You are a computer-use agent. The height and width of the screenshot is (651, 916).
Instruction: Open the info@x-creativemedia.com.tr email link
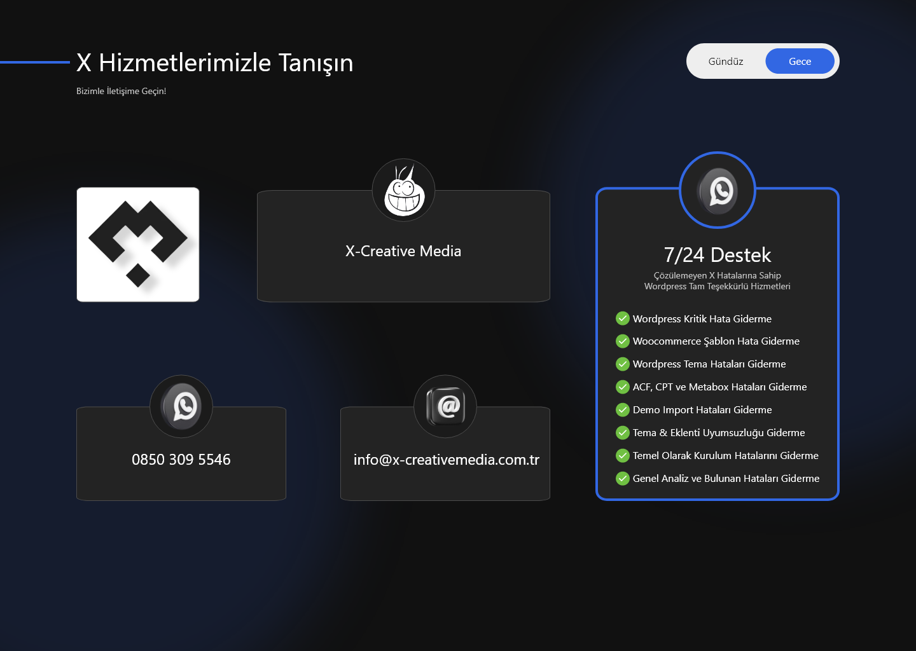click(x=447, y=460)
